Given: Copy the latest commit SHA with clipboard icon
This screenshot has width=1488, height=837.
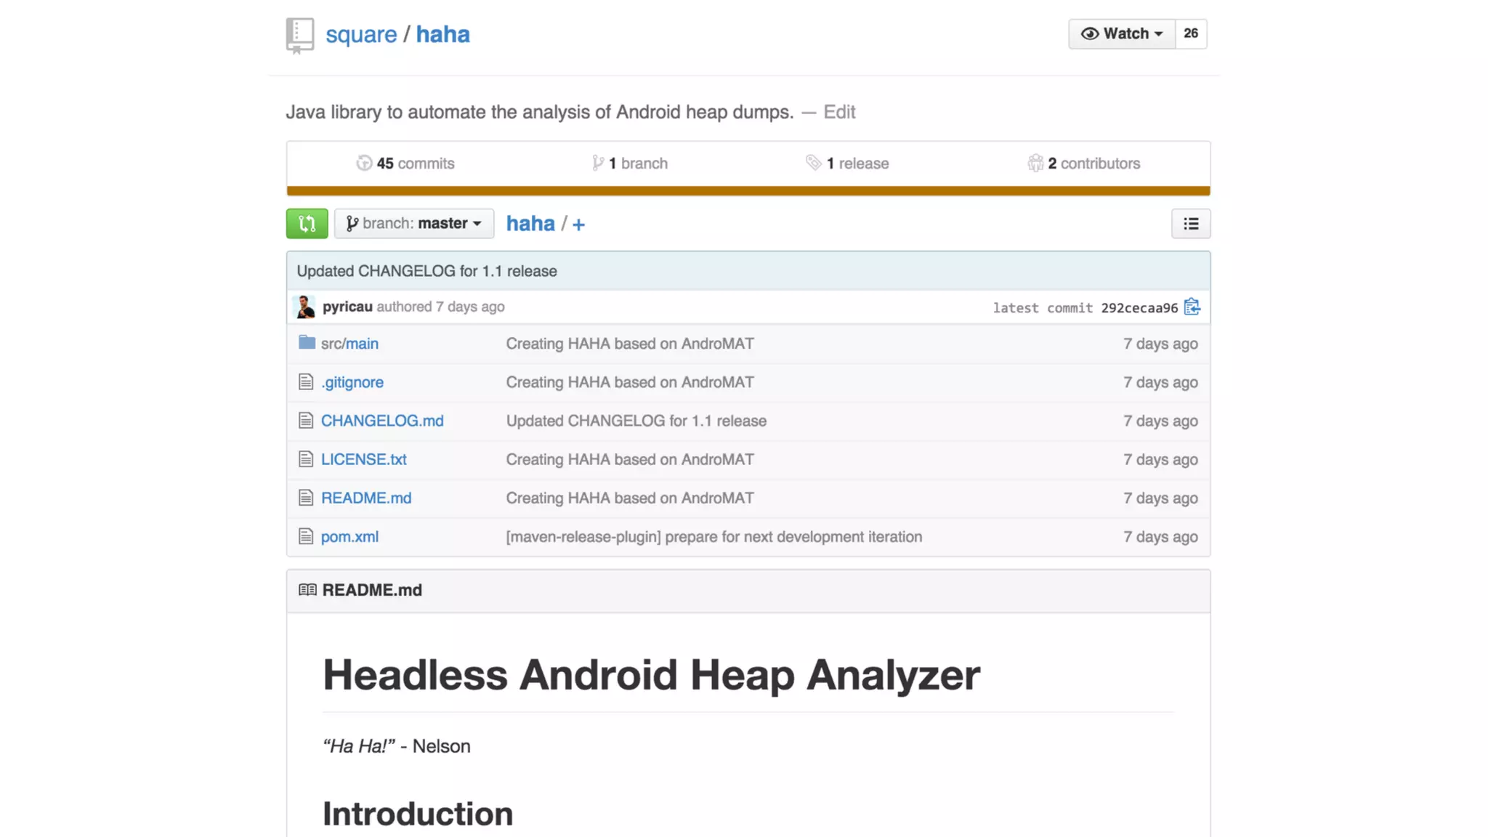Looking at the screenshot, I should 1192,307.
